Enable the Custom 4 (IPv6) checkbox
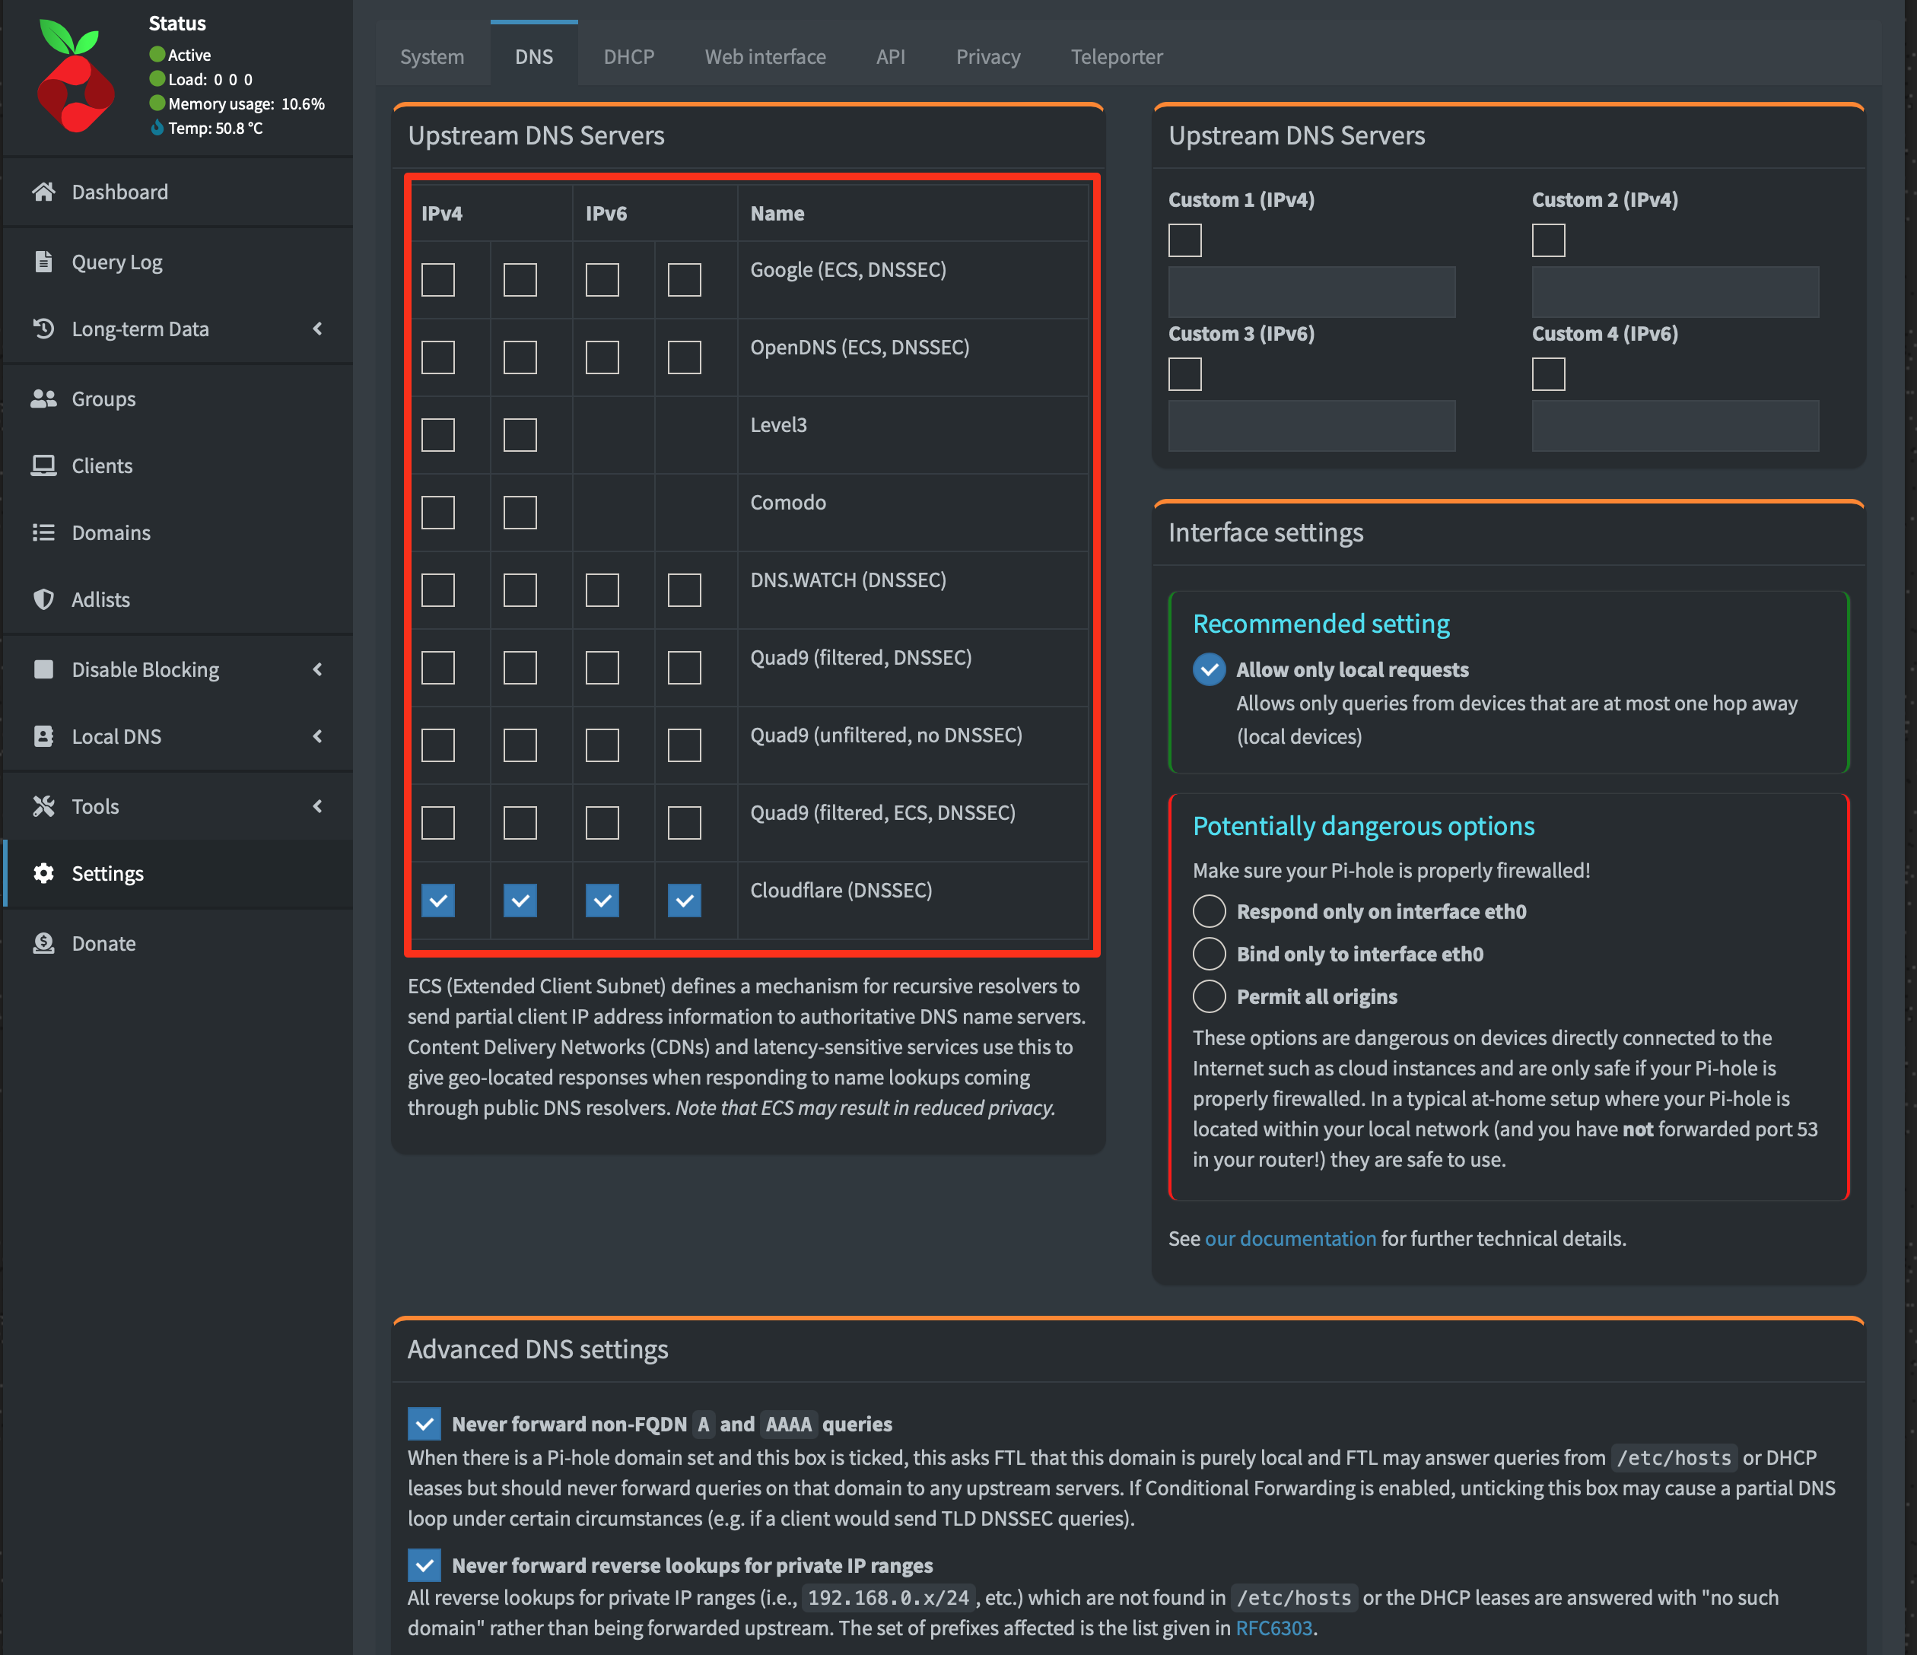1917x1655 pixels. pyautogui.click(x=1549, y=373)
